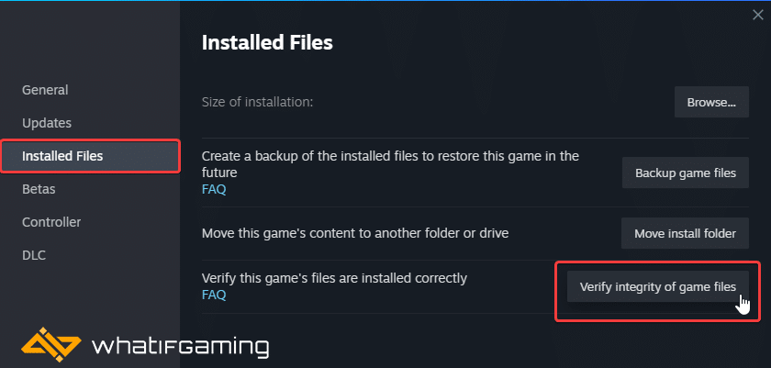Open the Controller settings tab
Image resolution: width=771 pixels, height=368 pixels.
[x=51, y=222]
